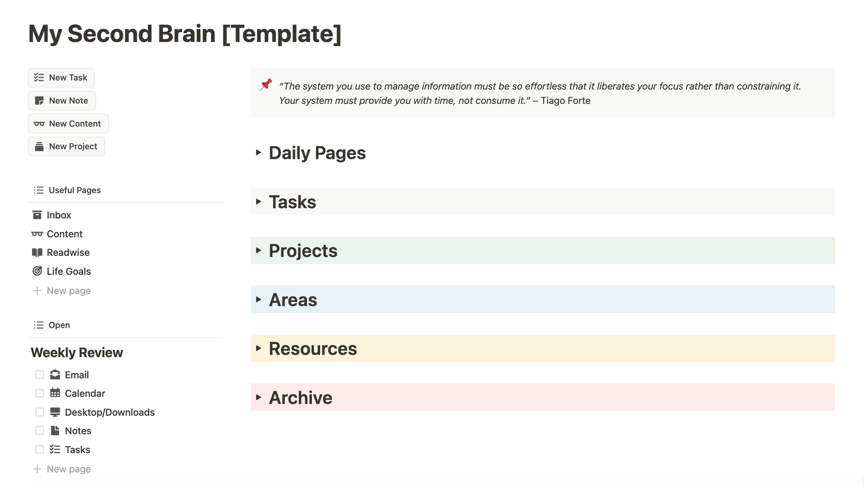Mark the Calendar task as done
The width and height of the screenshot is (864, 486).
click(40, 393)
